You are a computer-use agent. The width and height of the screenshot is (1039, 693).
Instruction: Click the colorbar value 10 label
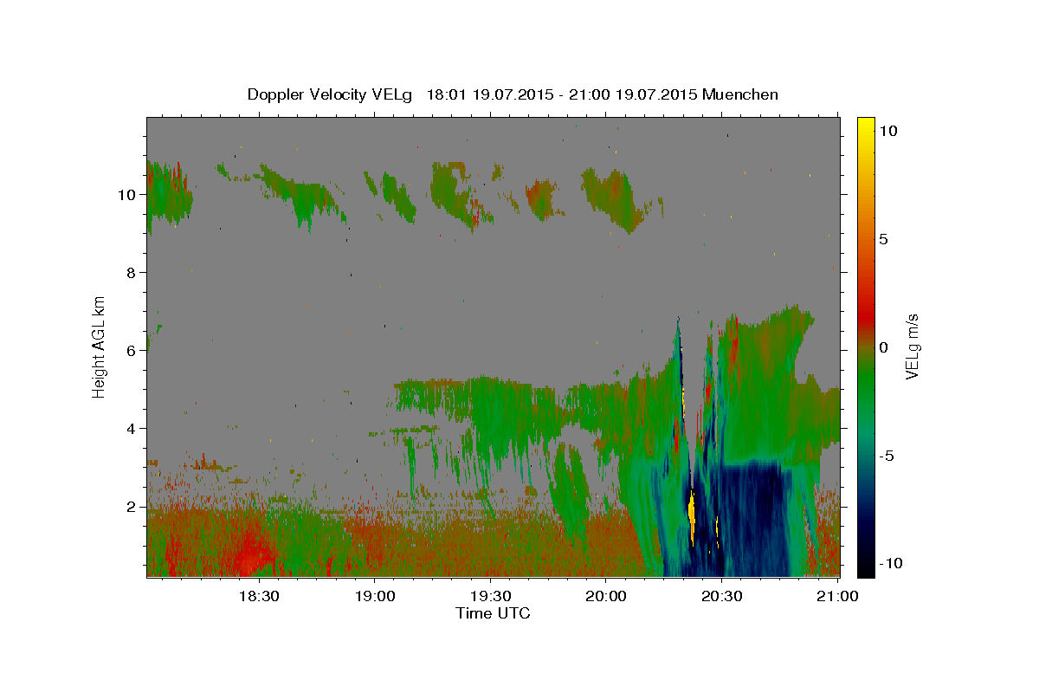(887, 130)
